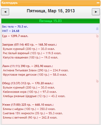Click the apple icon next to Еда
Screen dimensions: 101x125
(97, 36)
